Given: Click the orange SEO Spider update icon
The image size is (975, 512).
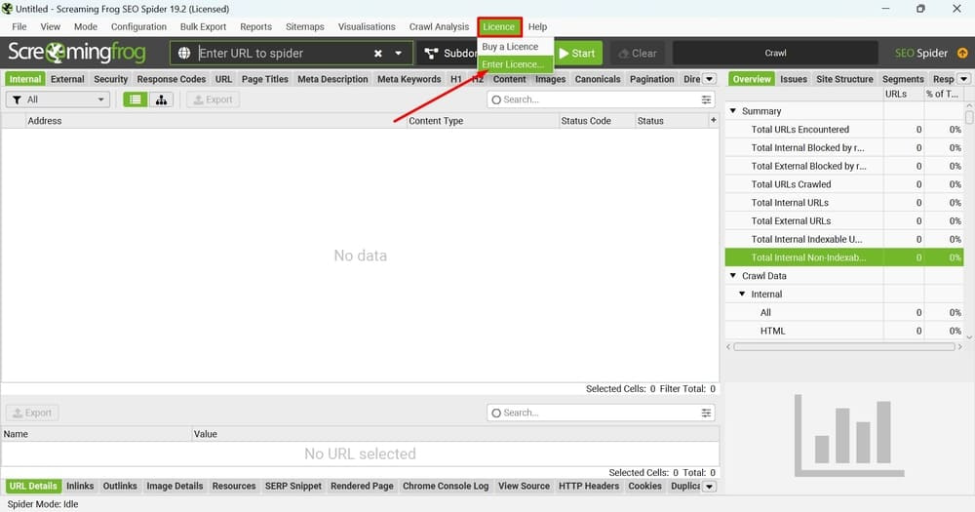Looking at the screenshot, I should point(962,53).
